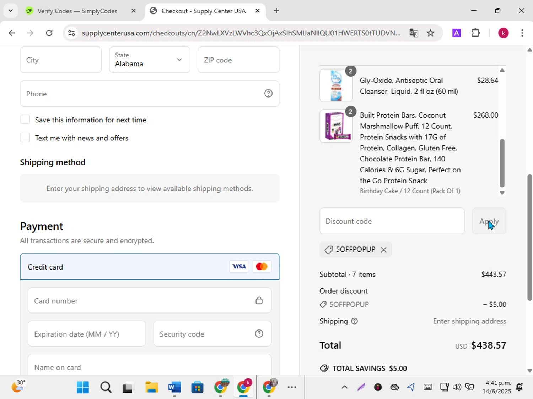Click the Phone input field
This screenshot has width=533, height=399.
pos(150,94)
